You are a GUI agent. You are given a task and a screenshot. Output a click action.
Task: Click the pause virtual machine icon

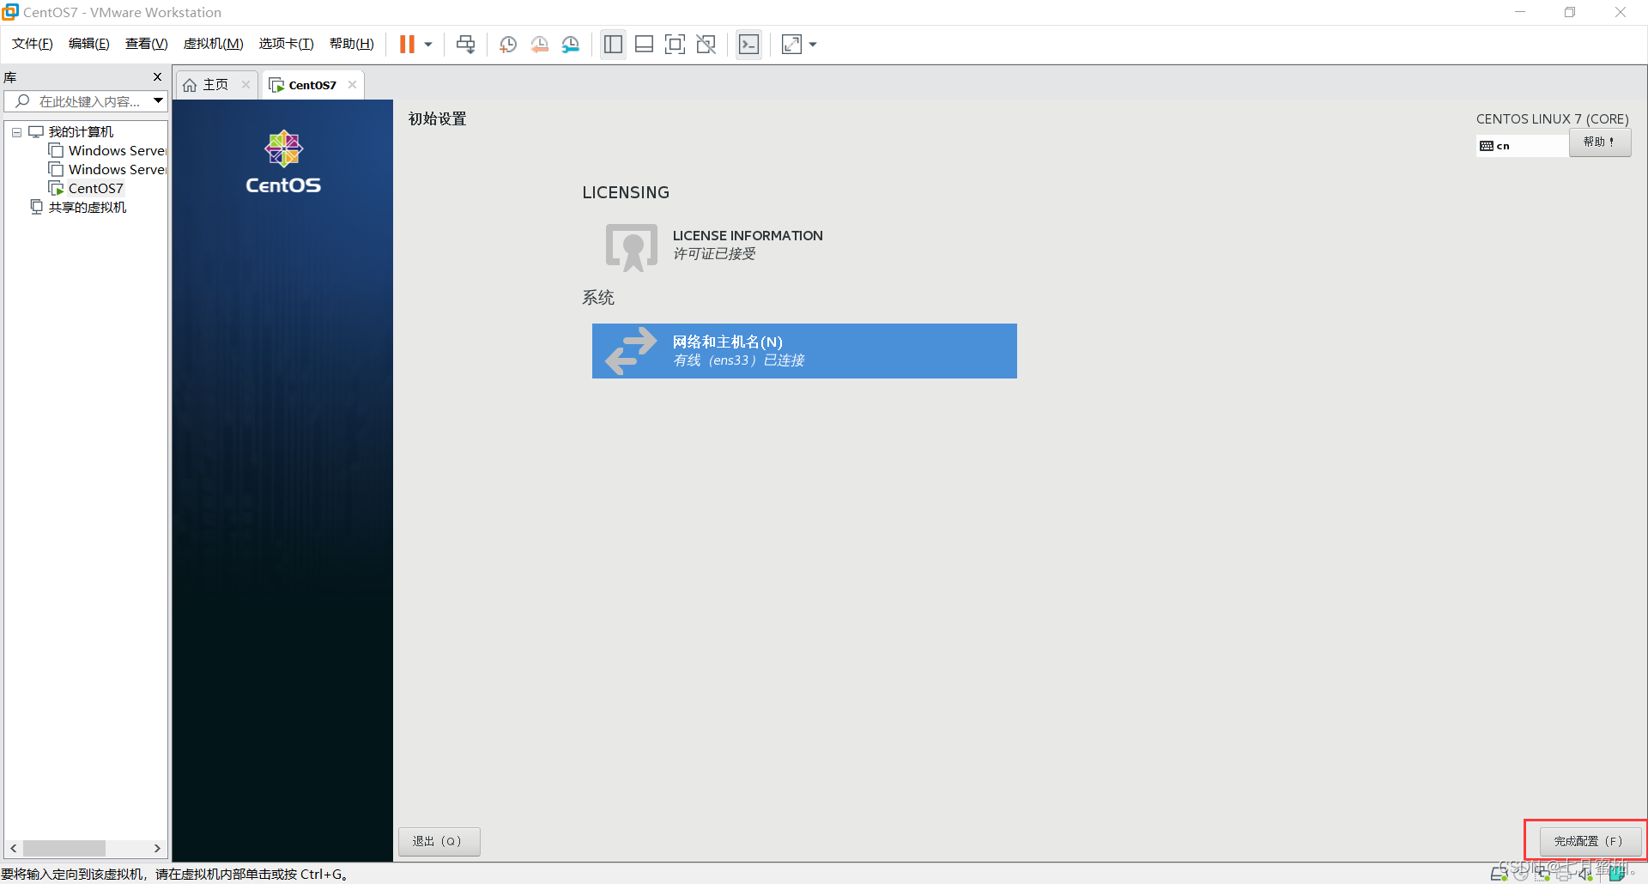[407, 44]
